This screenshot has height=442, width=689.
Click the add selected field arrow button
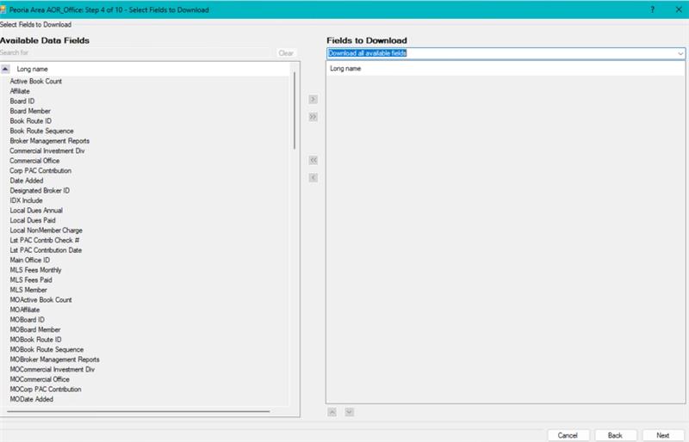pos(313,100)
